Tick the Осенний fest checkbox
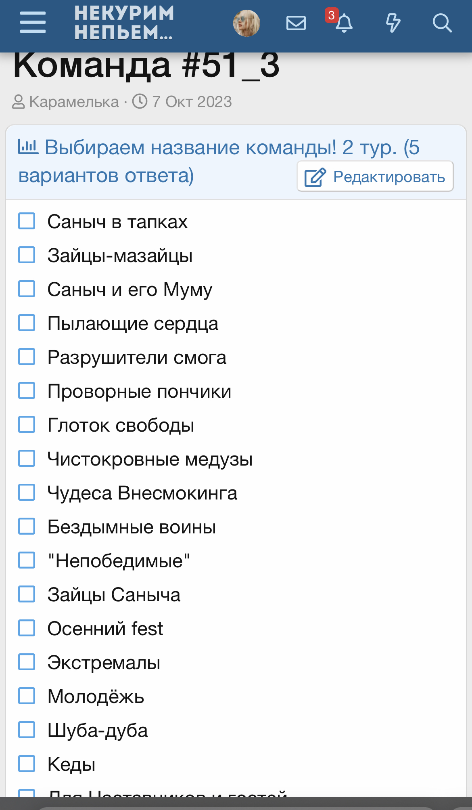The image size is (472, 810). pyautogui.click(x=27, y=628)
